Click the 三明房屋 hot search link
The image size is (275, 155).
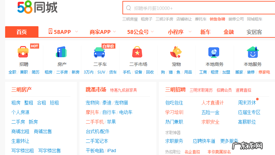tap(130, 19)
